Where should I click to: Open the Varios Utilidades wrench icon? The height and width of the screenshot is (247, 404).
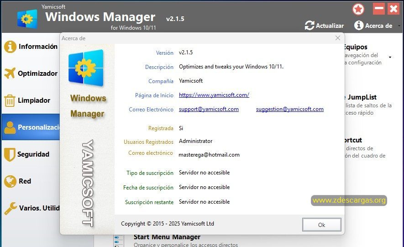click(10, 208)
